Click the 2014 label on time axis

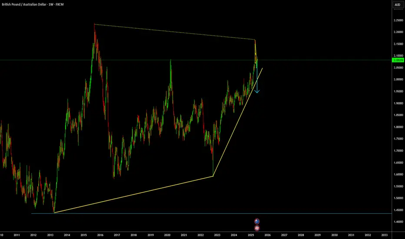67,235
